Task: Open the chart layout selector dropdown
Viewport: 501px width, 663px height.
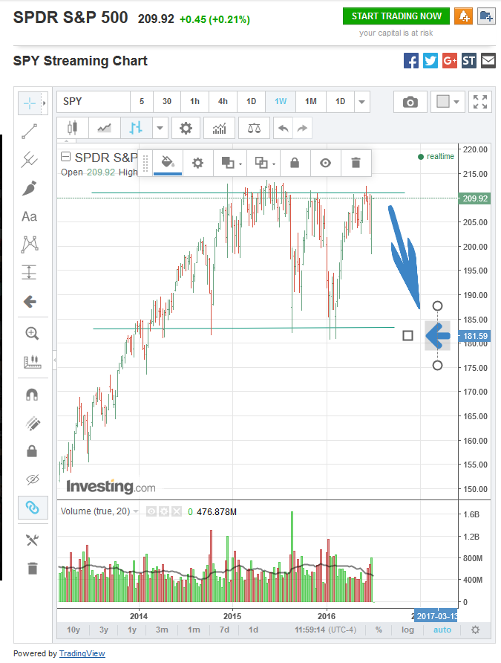Action: tap(448, 102)
